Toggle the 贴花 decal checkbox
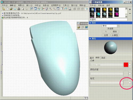The height and width of the screenshot is (100, 133). [130, 83]
